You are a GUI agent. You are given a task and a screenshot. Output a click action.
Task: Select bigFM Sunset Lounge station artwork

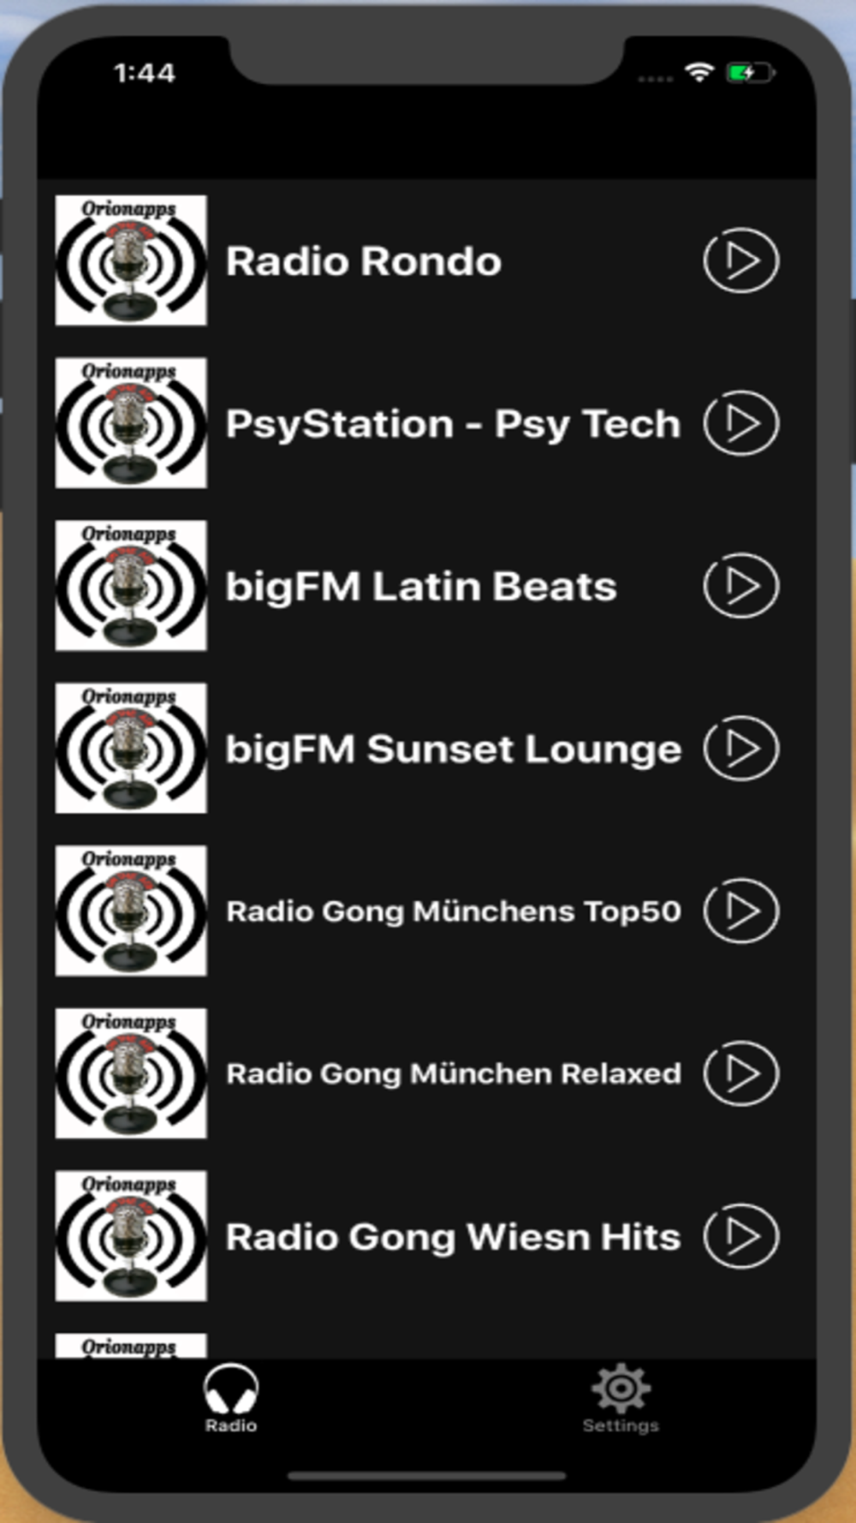coord(131,749)
